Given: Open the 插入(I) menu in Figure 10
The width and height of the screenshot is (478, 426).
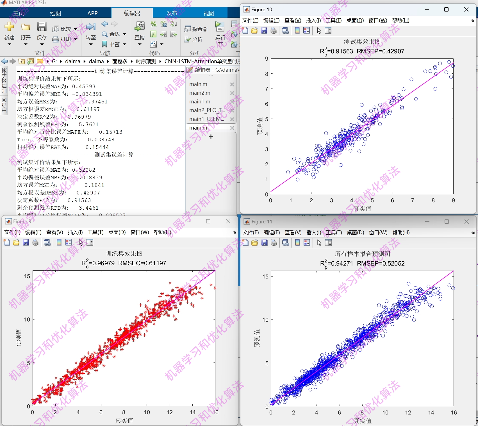Looking at the screenshot, I should pos(314,20).
